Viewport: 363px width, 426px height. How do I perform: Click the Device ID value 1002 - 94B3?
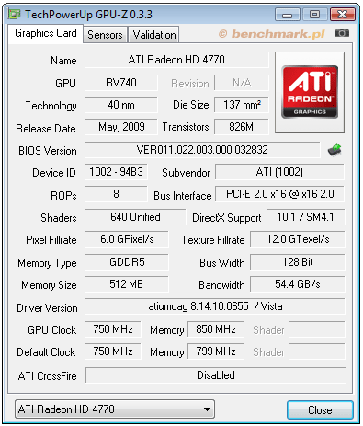click(116, 172)
